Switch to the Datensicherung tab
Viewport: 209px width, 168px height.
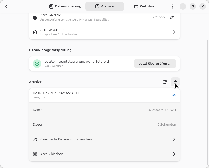click(x=65, y=6)
